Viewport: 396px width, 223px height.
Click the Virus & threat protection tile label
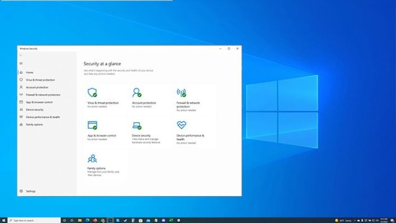point(103,103)
